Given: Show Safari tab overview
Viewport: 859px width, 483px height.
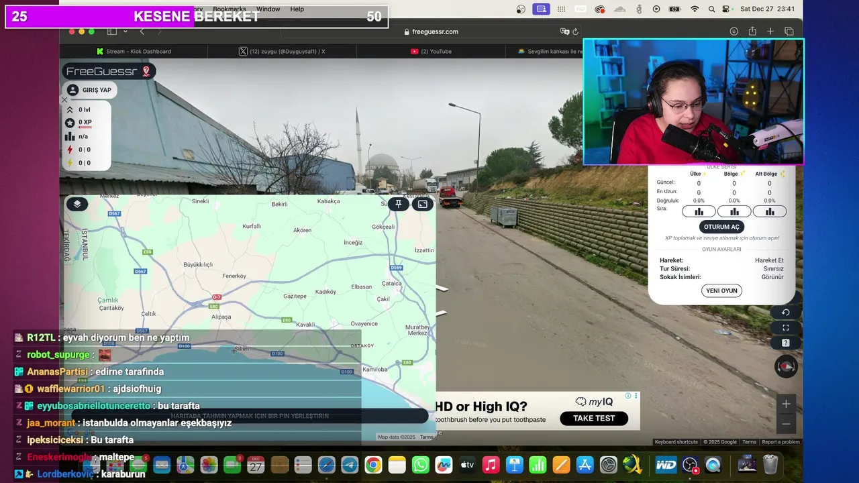Looking at the screenshot, I should tap(789, 32).
